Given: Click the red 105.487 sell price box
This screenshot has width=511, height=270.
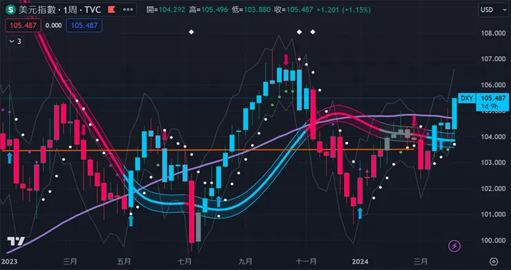Looking at the screenshot, I should click(23, 25).
